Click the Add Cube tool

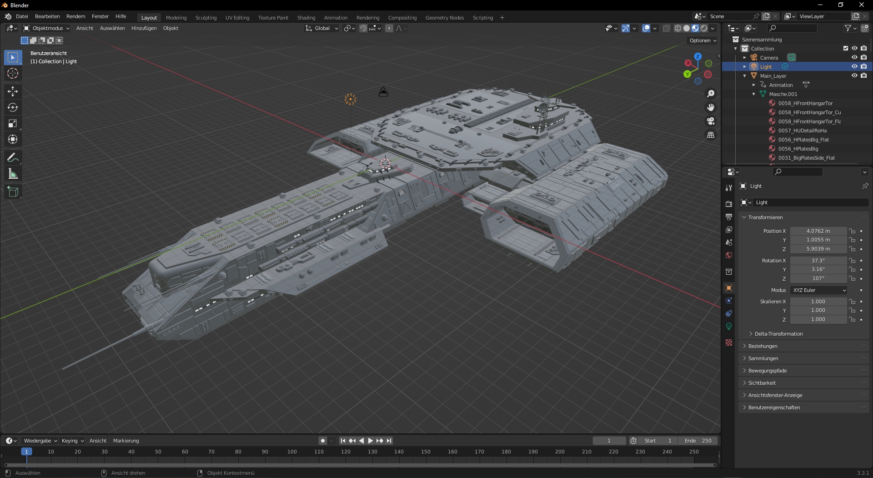click(13, 192)
